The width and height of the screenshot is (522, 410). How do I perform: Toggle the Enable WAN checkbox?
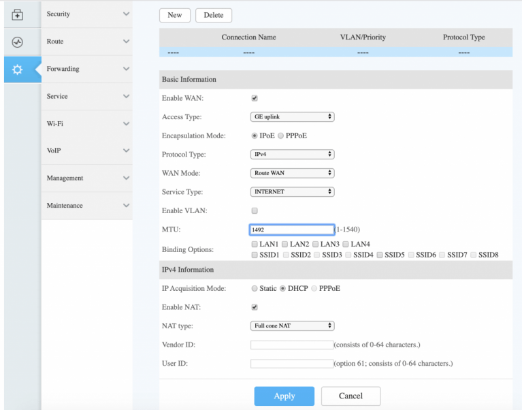255,99
